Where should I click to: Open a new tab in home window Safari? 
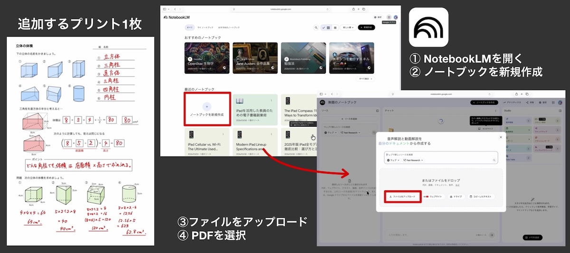point(359,9)
